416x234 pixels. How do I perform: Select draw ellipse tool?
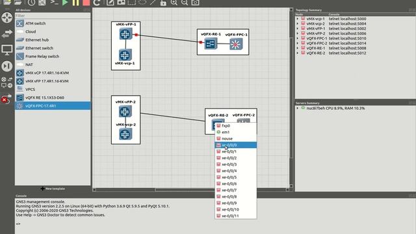click(142, 3)
